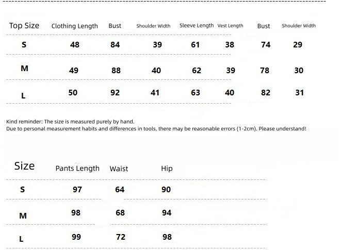Click the Sleeve Length column header

(x=197, y=25)
